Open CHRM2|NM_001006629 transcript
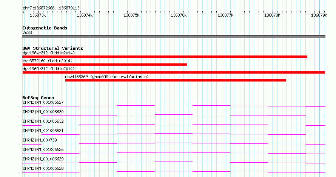 (43, 159)
